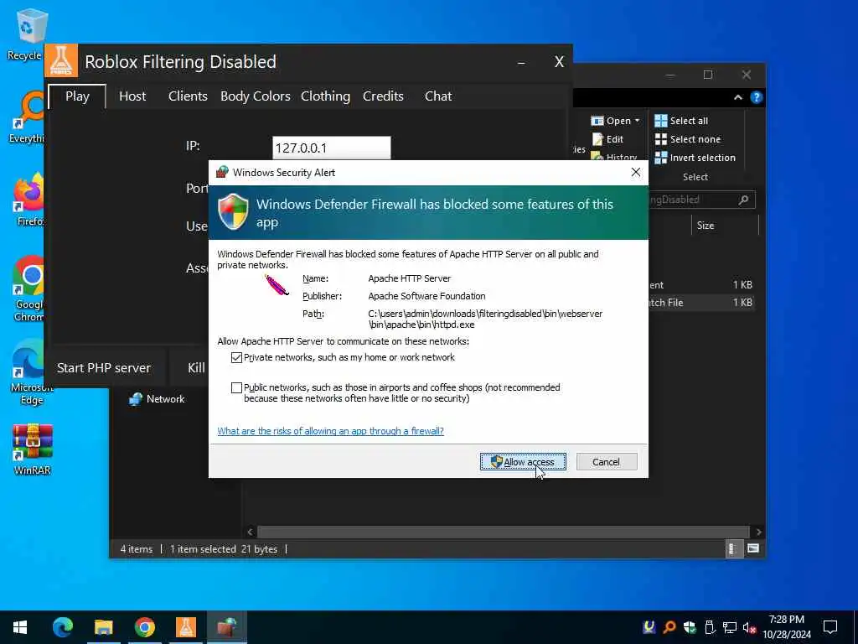Image resolution: width=858 pixels, height=644 pixels.
Task: Click the File Explorer horizontal scrollbar
Action: pyautogui.click(x=503, y=532)
